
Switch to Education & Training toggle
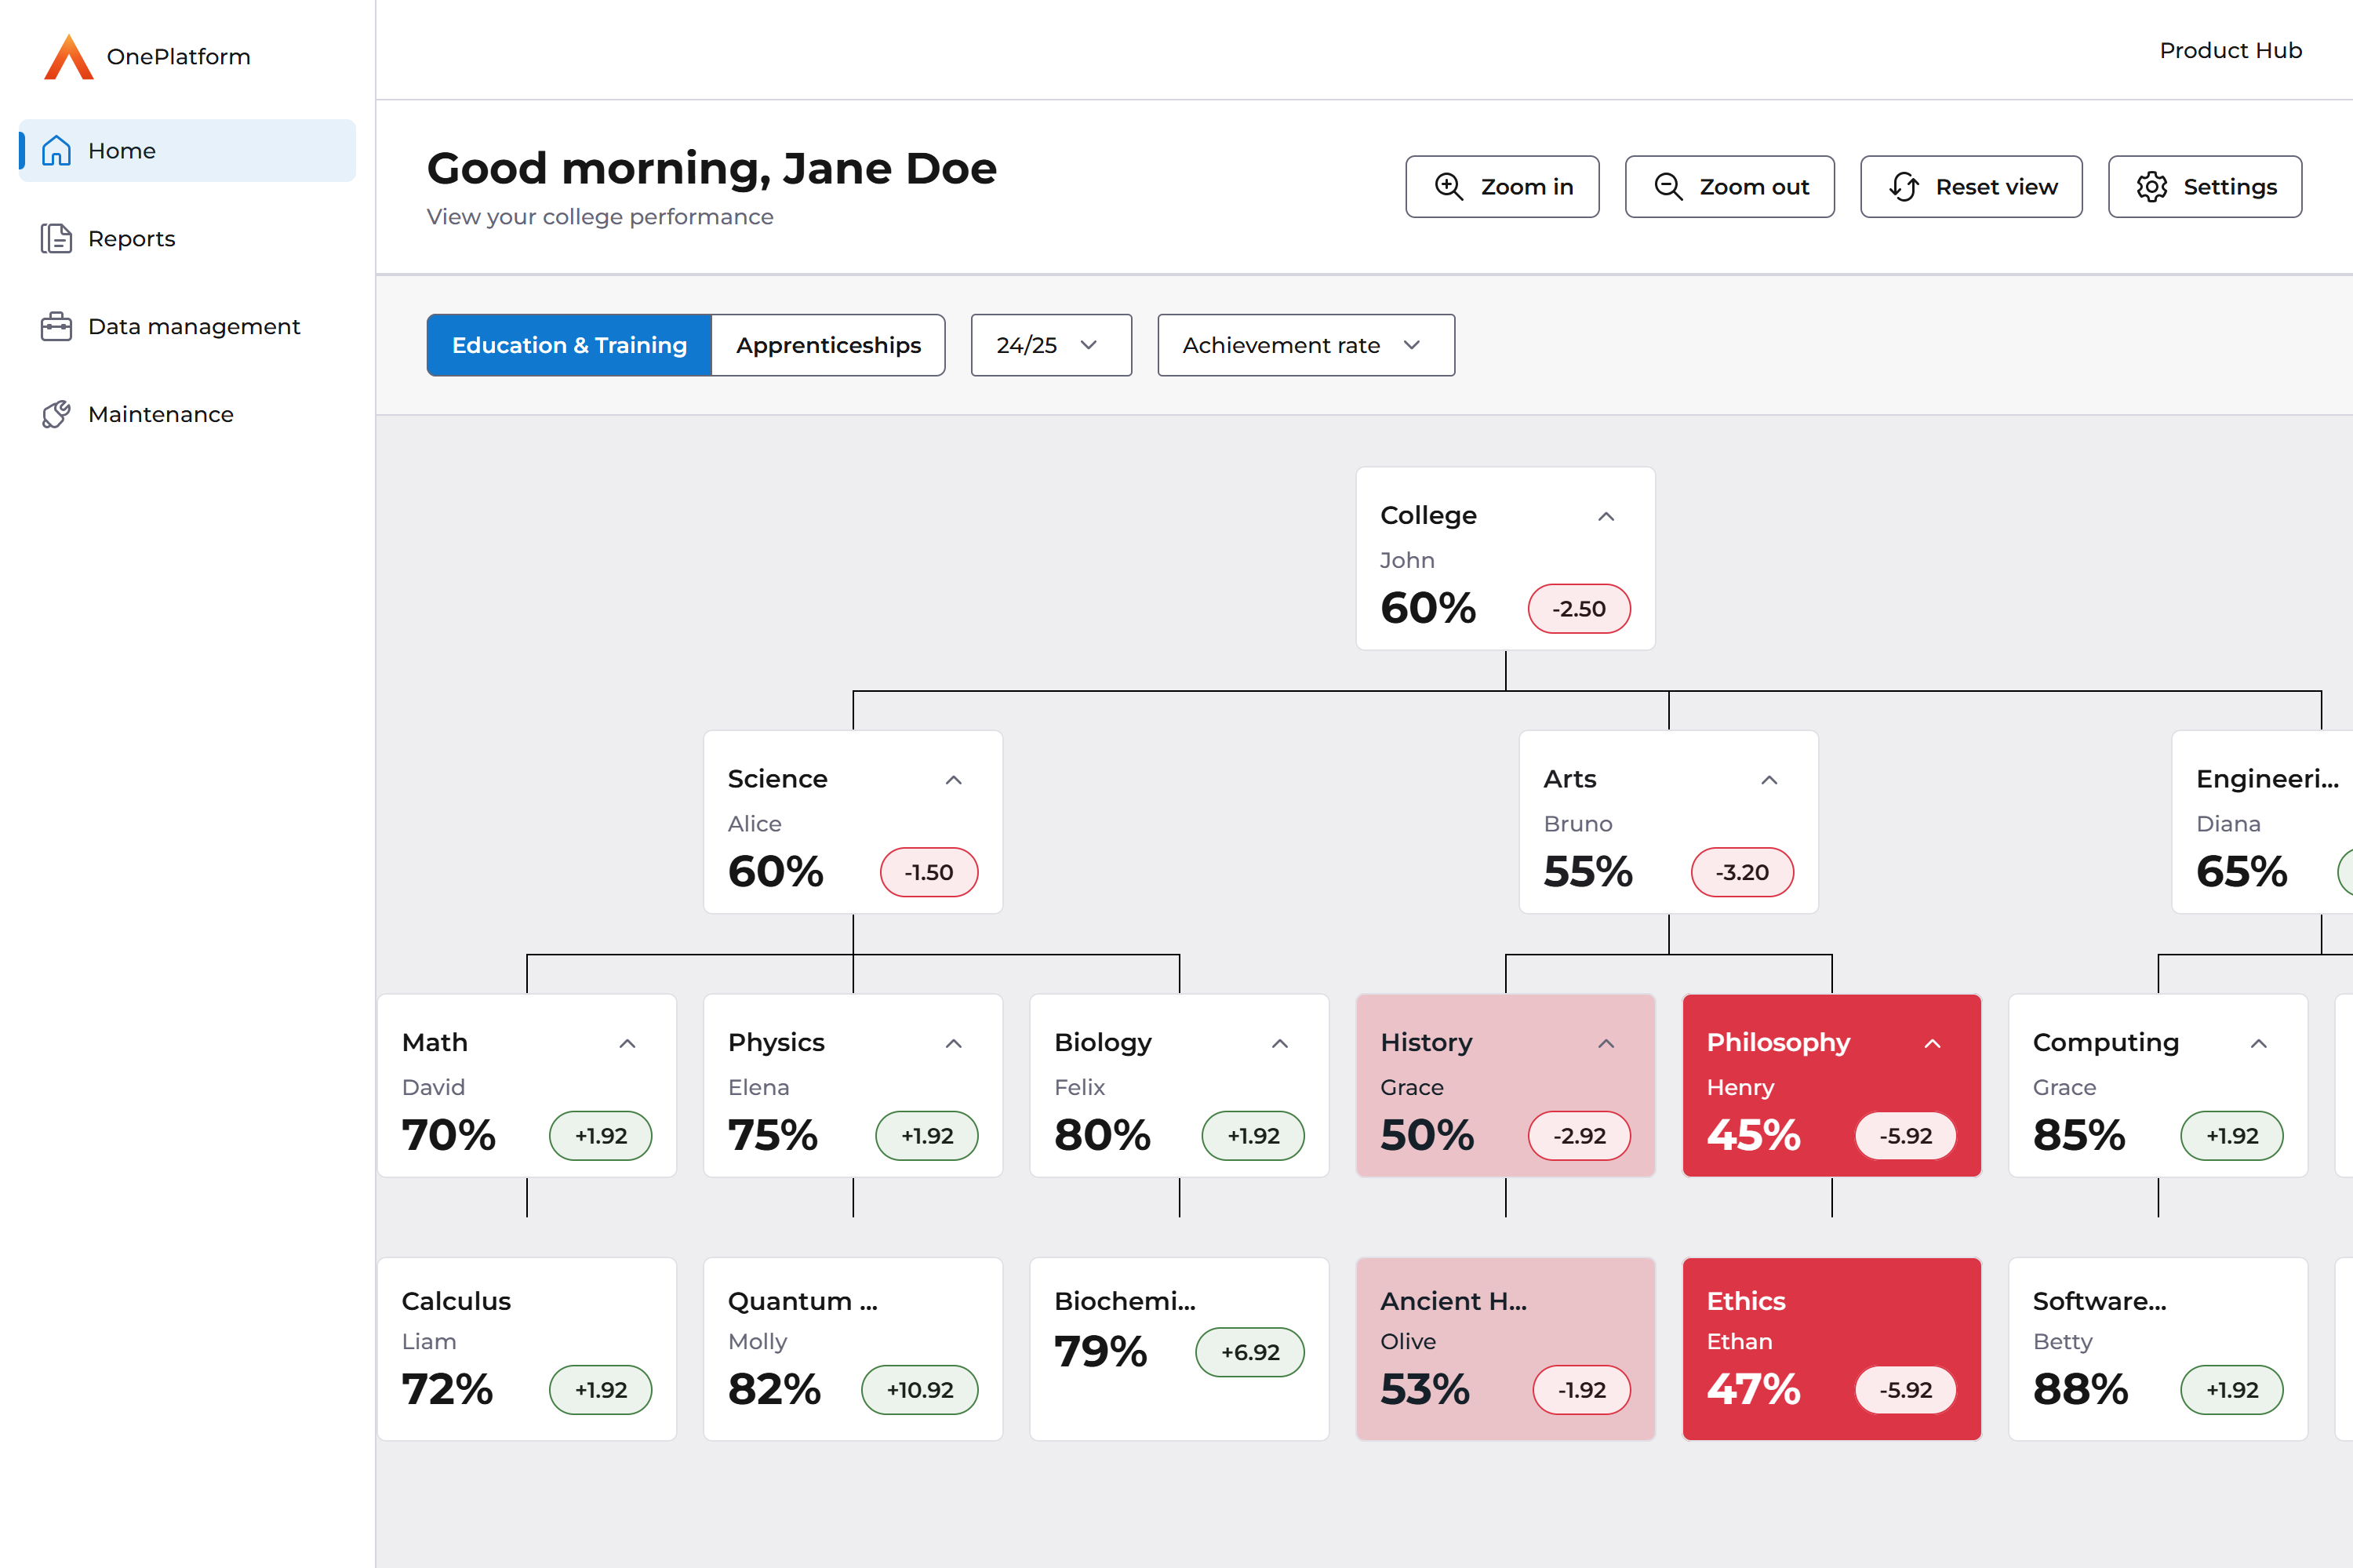pos(569,345)
